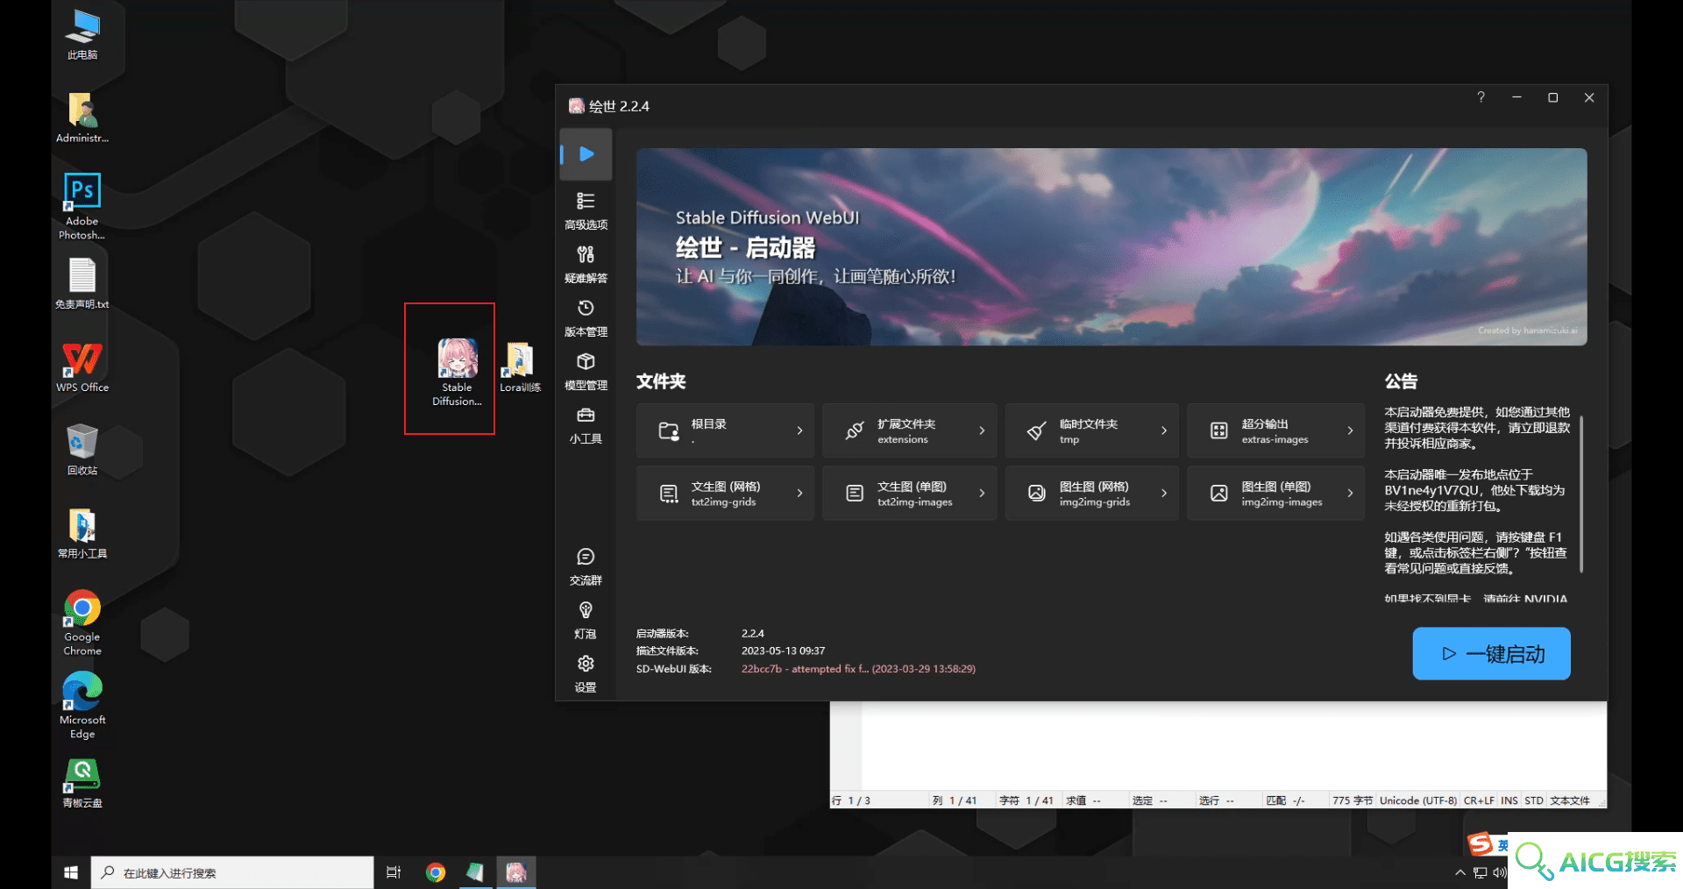Screen dimensions: 1683x889
Task: Show hidden tray icons chevron
Action: click(1460, 872)
